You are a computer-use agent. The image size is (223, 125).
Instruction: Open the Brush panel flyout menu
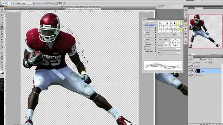tap(182, 19)
